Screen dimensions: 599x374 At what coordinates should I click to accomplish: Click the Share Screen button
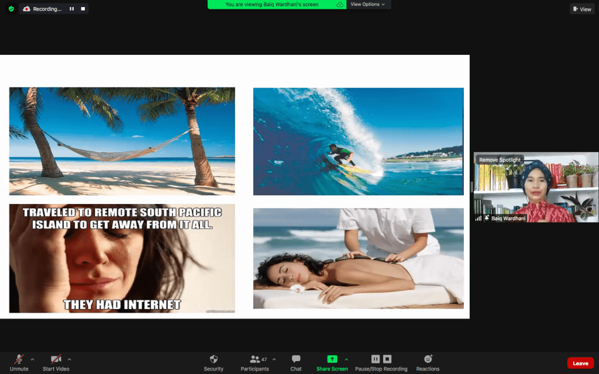click(332, 362)
